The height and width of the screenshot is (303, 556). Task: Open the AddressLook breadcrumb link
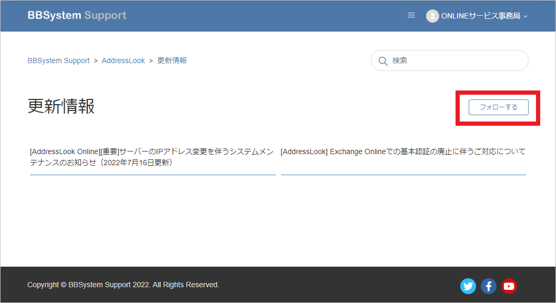pos(124,60)
